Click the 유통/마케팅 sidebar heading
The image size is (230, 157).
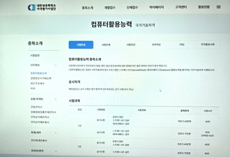click(37, 99)
